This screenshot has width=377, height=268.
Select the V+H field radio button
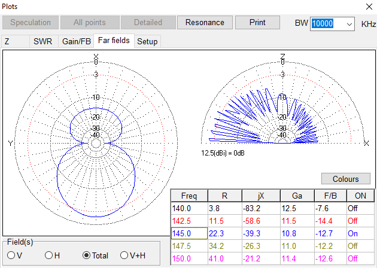pyautogui.click(x=125, y=255)
